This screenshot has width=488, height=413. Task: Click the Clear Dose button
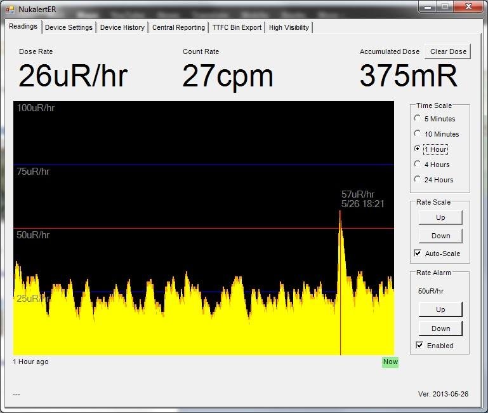pos(448,51)
